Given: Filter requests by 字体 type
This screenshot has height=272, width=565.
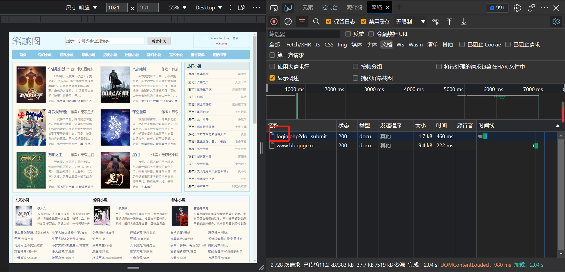Looking at the screenshot, I should click(372, 44).
